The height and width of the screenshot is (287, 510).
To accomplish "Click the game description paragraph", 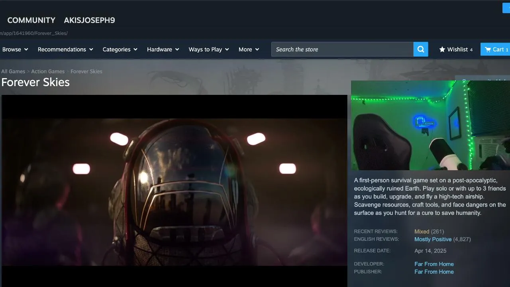I will click(430, 197).
